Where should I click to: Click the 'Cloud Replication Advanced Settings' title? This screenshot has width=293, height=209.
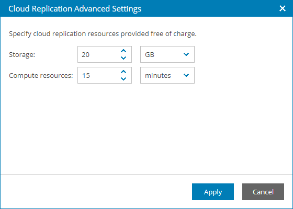pos(75,9)
